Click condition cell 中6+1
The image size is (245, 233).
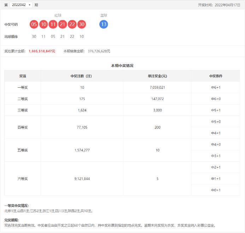216,88
